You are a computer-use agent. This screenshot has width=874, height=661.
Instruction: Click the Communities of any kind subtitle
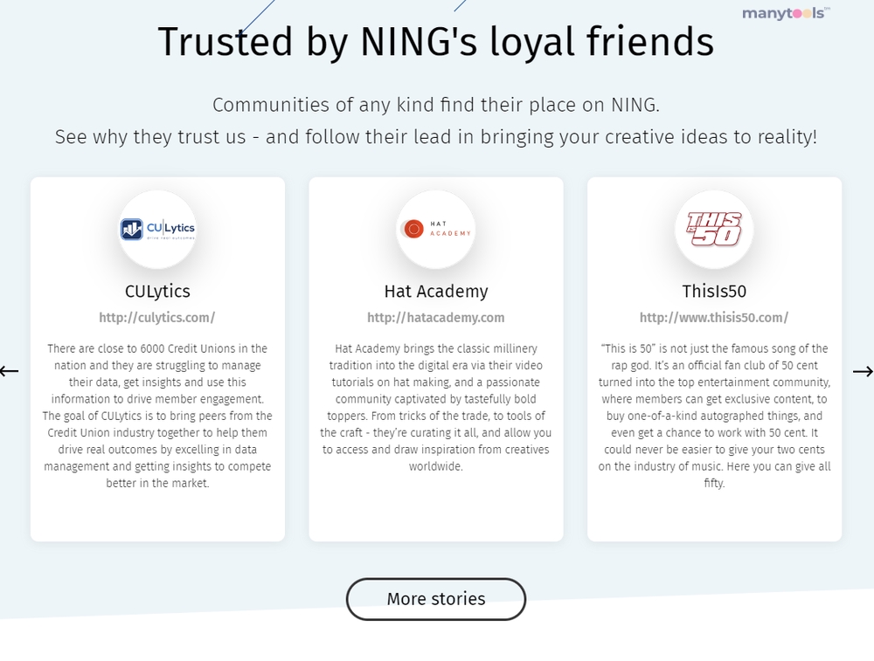[x=436, y=105]
